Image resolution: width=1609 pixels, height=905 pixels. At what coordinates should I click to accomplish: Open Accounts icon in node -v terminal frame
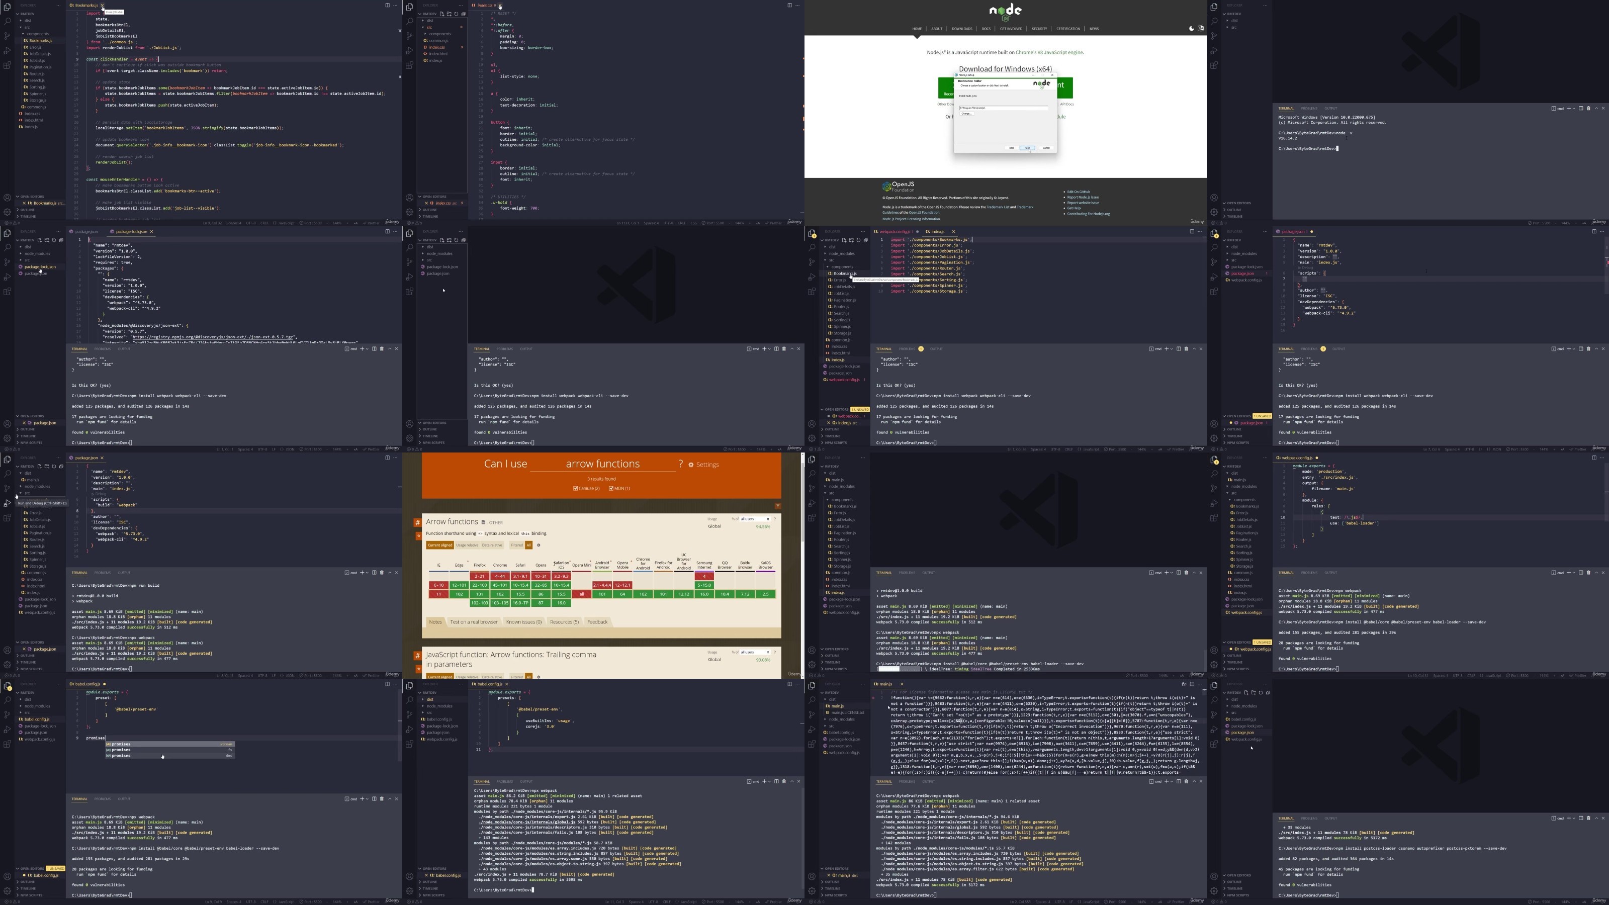click(x=1214, y=198)
